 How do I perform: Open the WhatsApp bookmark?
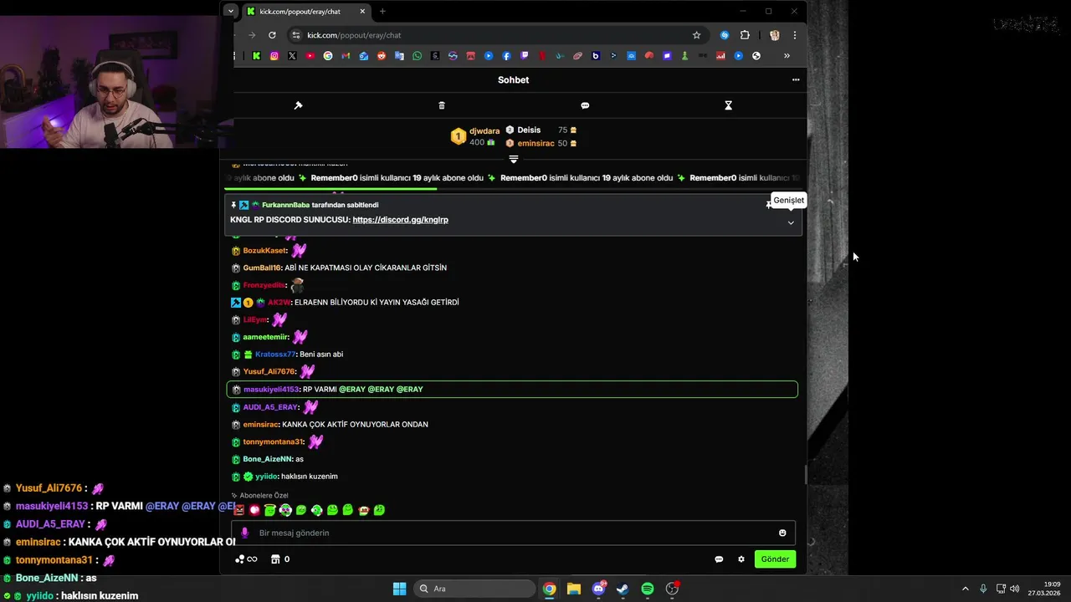tap(417, 56)
